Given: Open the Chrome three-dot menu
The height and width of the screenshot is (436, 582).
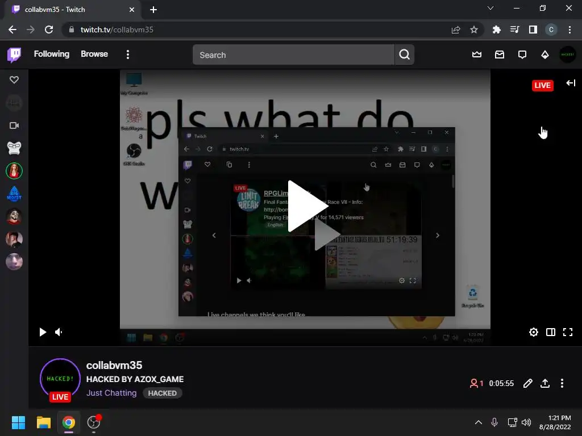Looking at the screenshot, I should (x=569, y=30).
